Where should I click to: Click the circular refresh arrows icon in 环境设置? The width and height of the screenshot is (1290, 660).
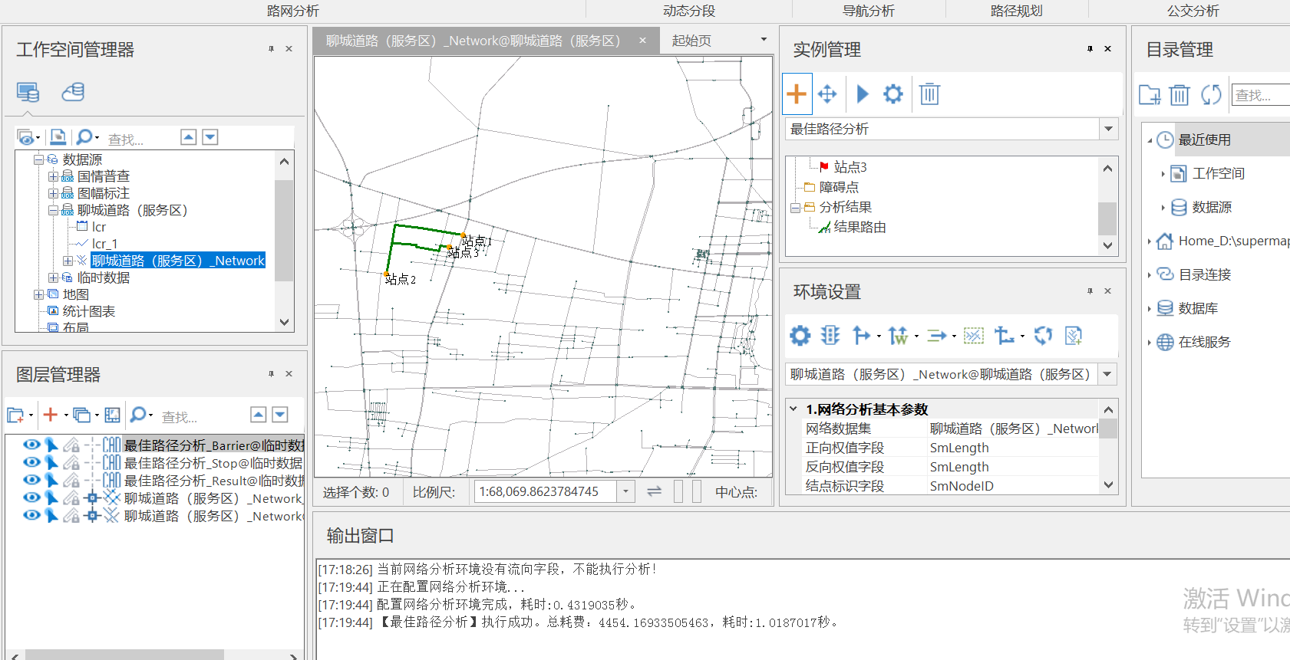(1043, 335)
